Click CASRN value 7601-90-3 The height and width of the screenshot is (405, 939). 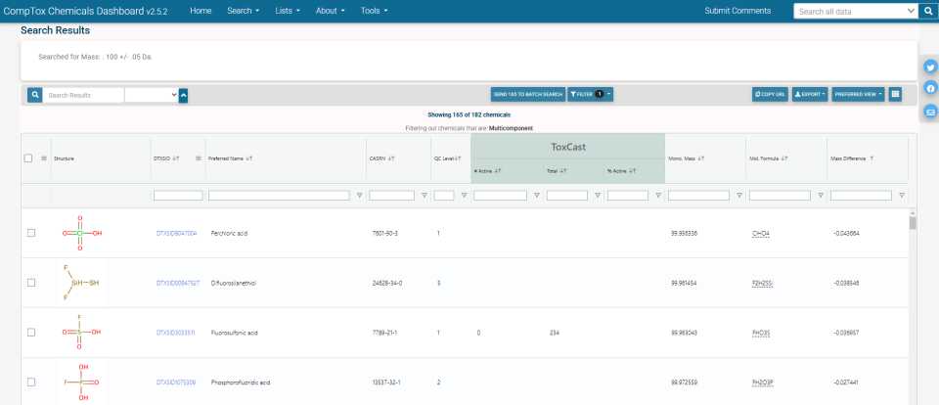[x=385, y=233]
